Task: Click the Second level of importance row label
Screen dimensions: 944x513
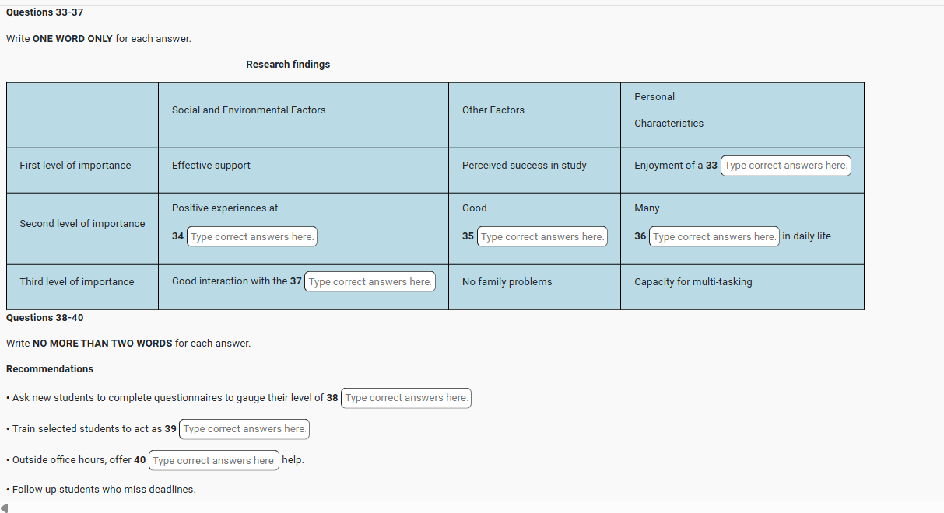Action: pyautogui.click(x=82, y=224)
